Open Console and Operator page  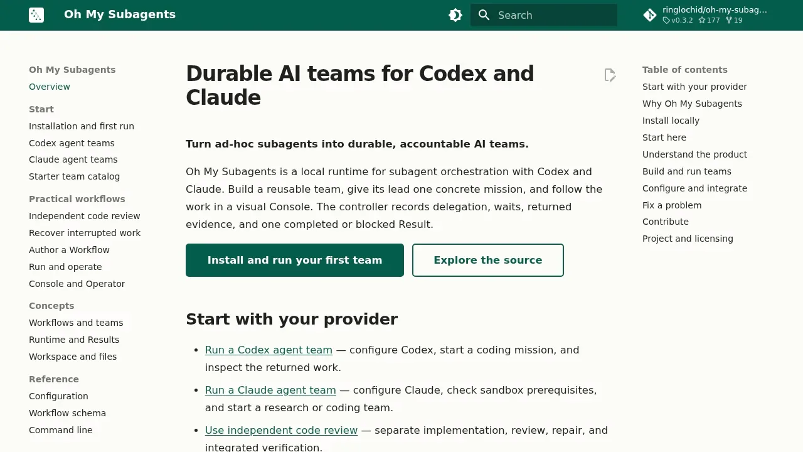coord(77,284)
